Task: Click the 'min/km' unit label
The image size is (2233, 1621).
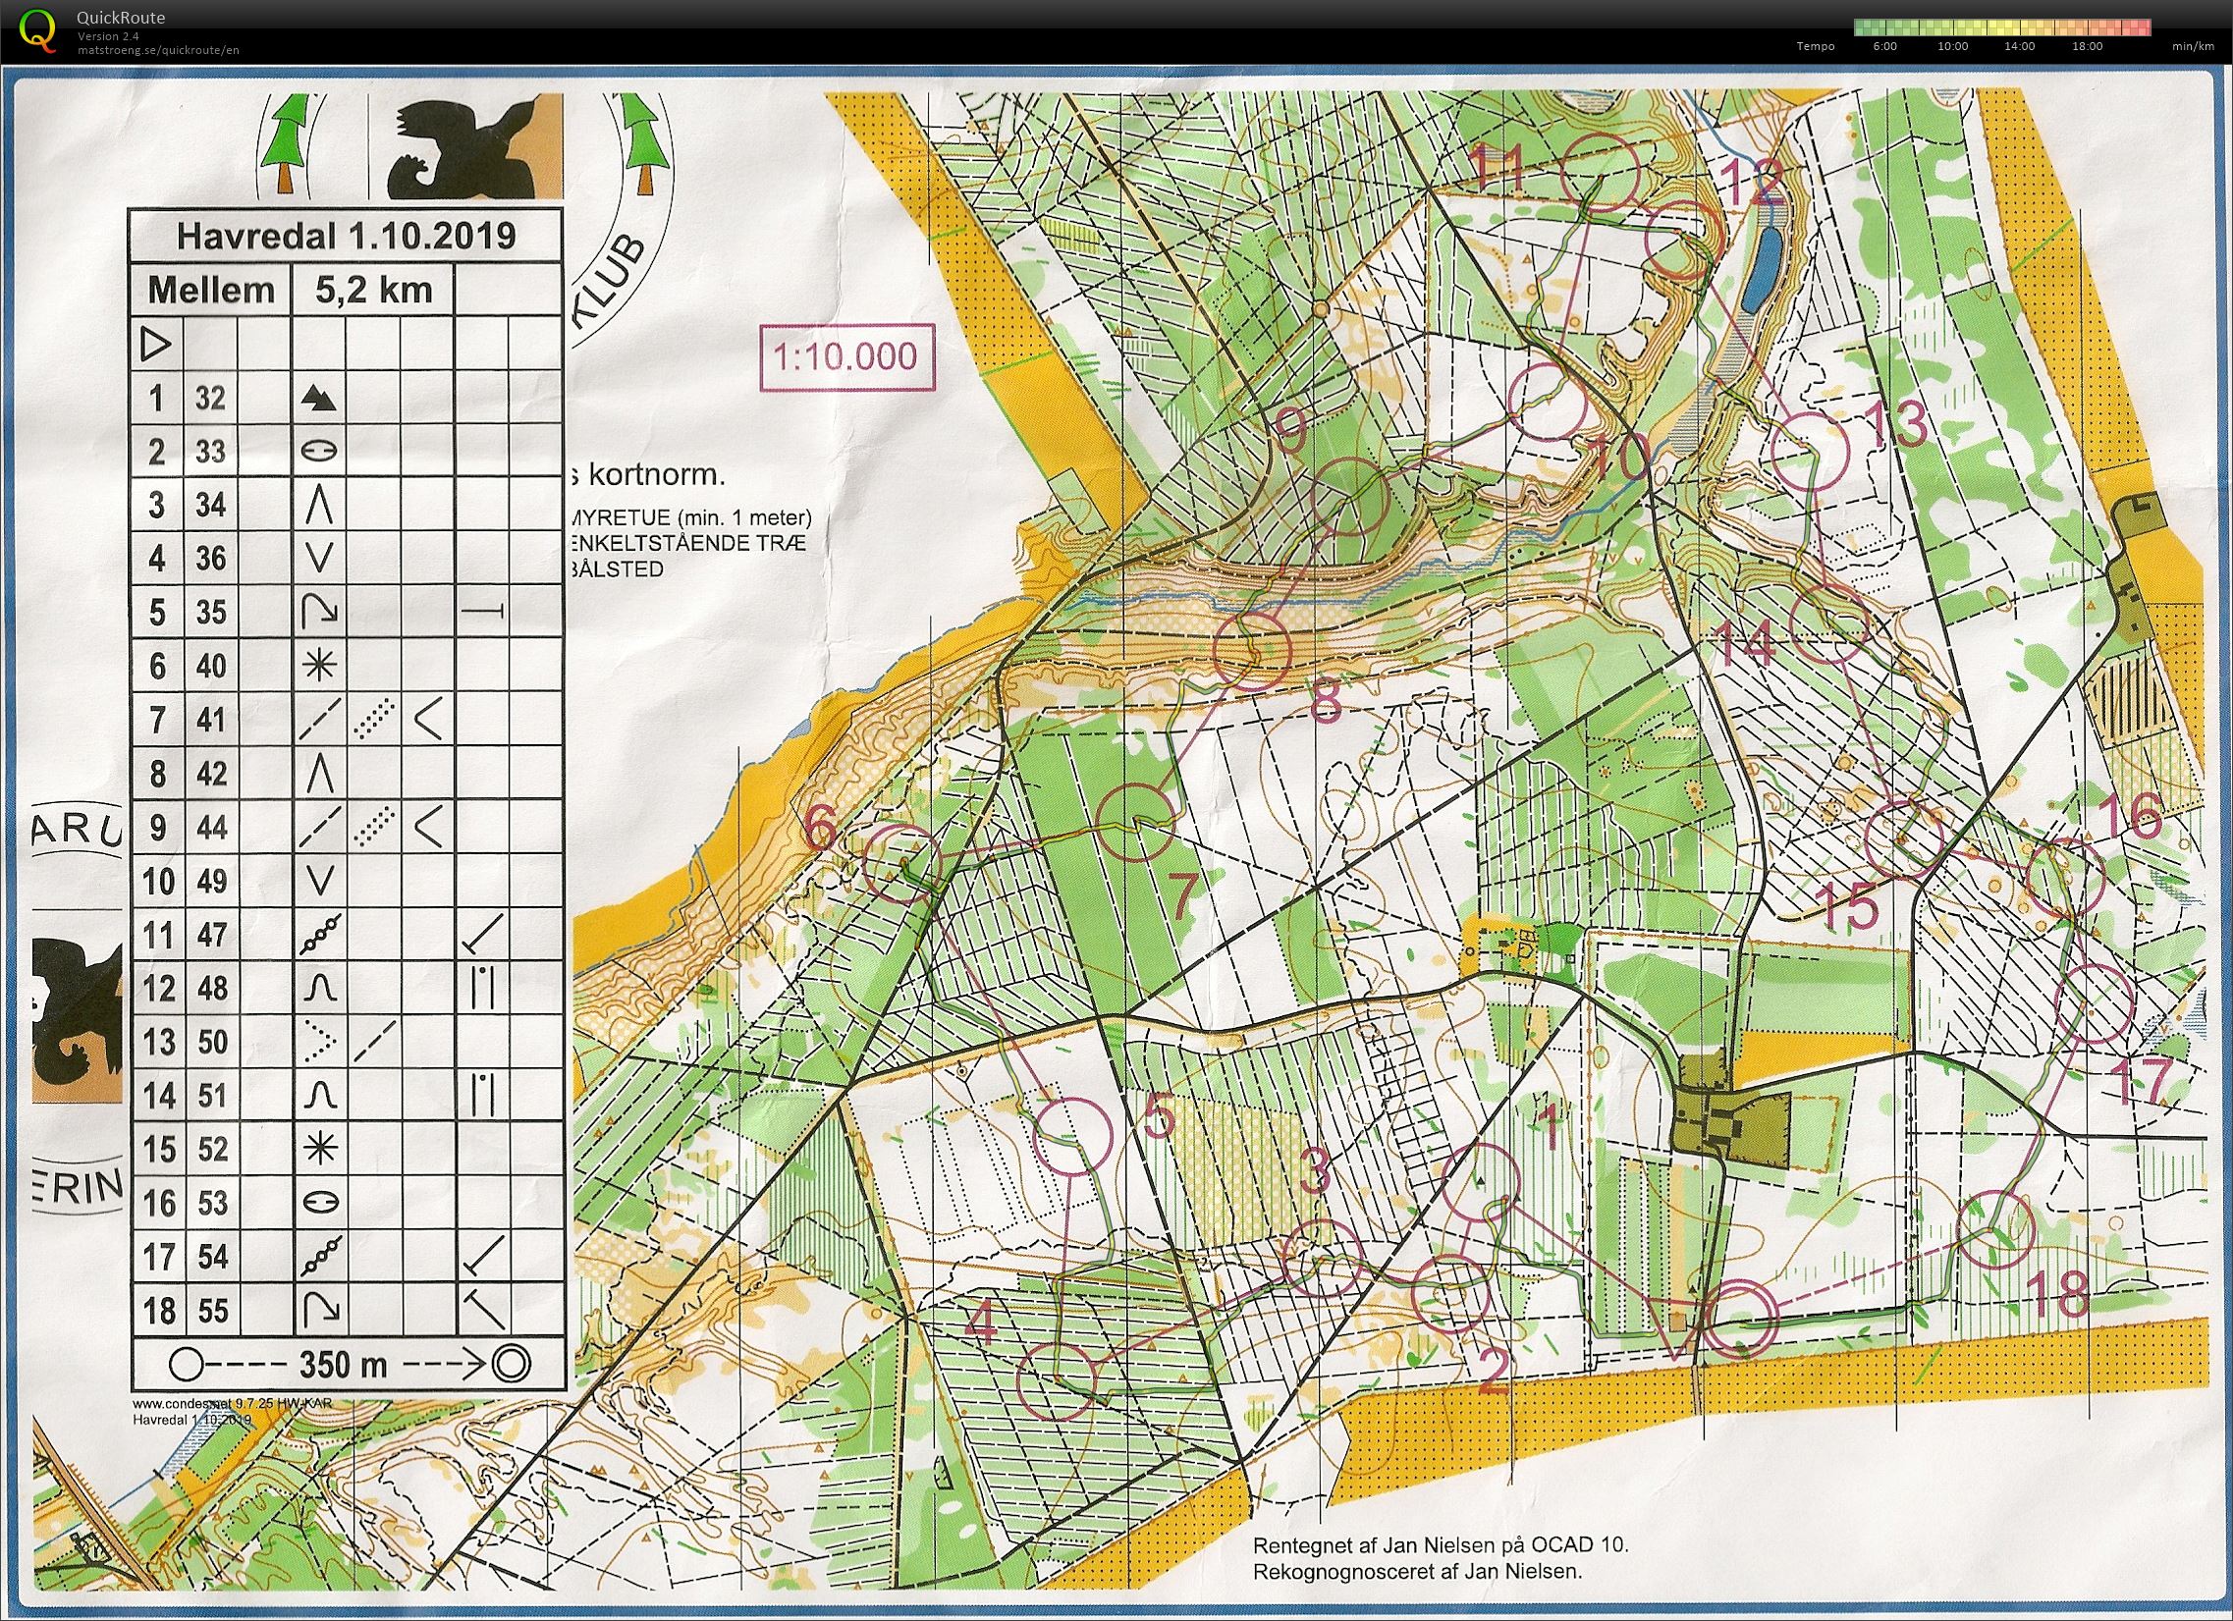Action: tap(2193, 46)
